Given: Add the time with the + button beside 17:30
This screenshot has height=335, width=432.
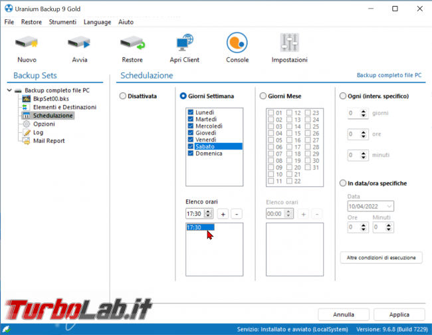Looking at the screenshot, I should click(223, 214).
